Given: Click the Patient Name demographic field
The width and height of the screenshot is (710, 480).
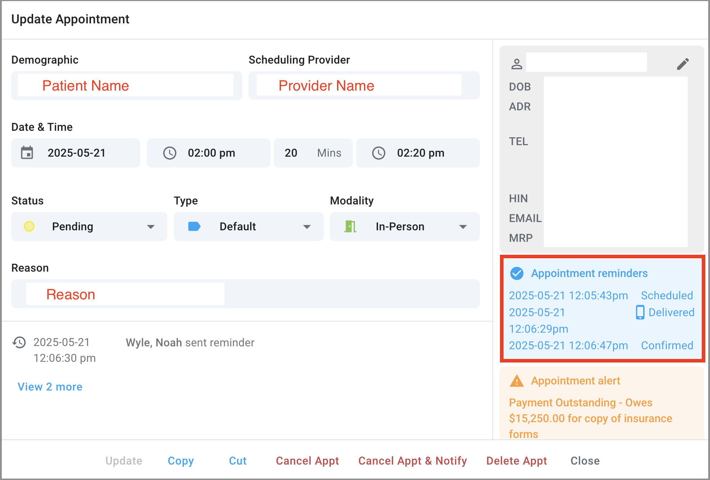Looking at the screenshot, I should pos(127,86).
